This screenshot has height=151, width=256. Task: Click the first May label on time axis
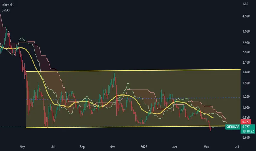coord(22,147)
